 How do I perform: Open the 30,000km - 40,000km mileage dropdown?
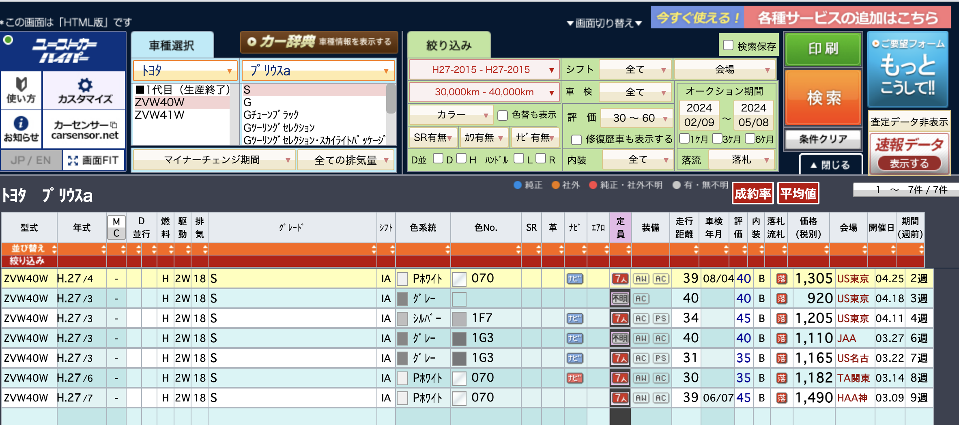click(x=484, y=92)
